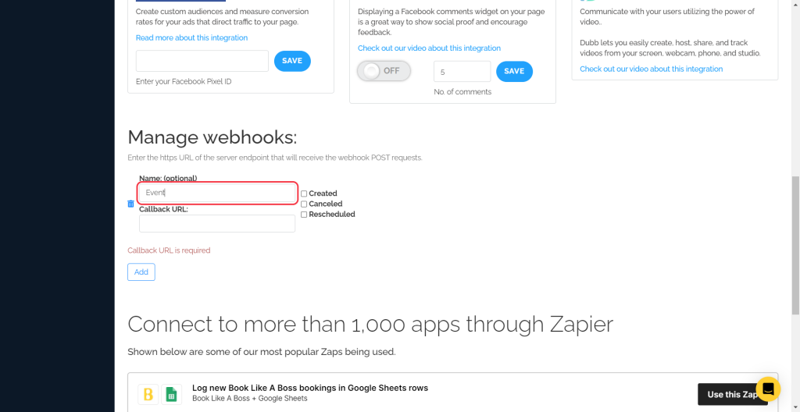Select the Callback URL text field
This screenshot has height=412, width=800.
pyautogui.click(x=217, y=224)
